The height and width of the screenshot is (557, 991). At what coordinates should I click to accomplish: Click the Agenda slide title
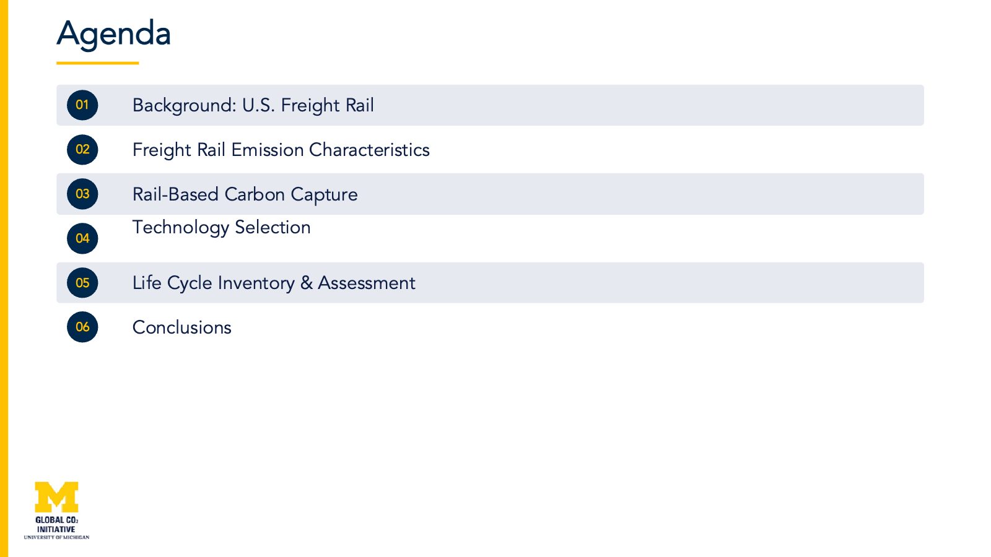[114, 34]
